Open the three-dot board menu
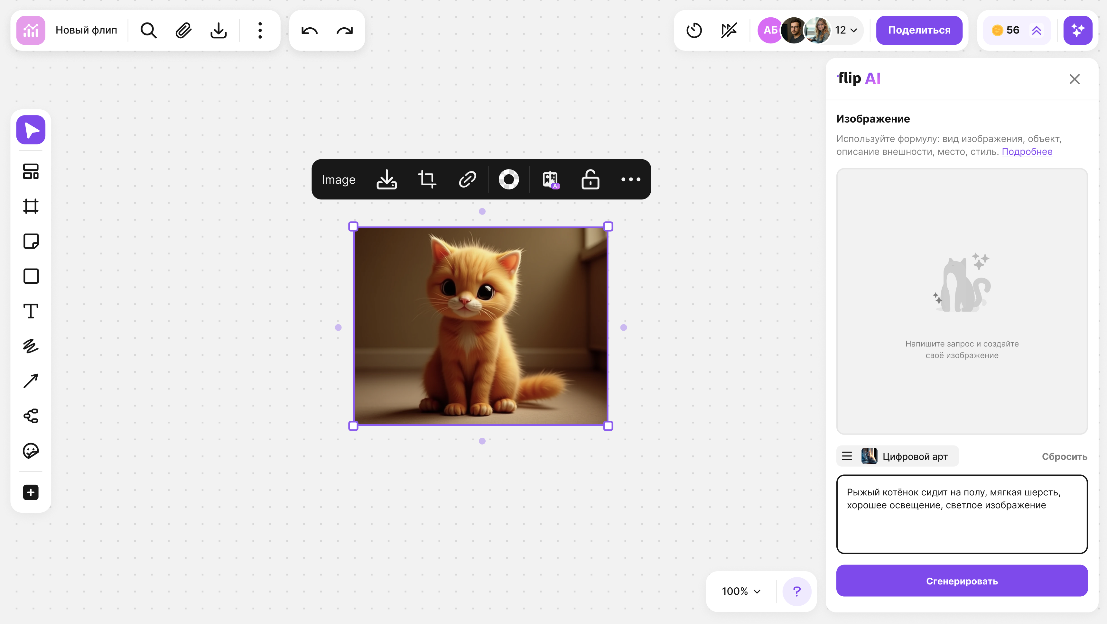 [x=260, y=31]
